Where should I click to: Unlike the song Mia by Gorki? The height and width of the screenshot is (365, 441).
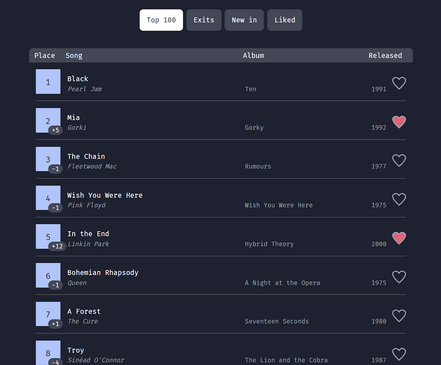click(399, 122)
